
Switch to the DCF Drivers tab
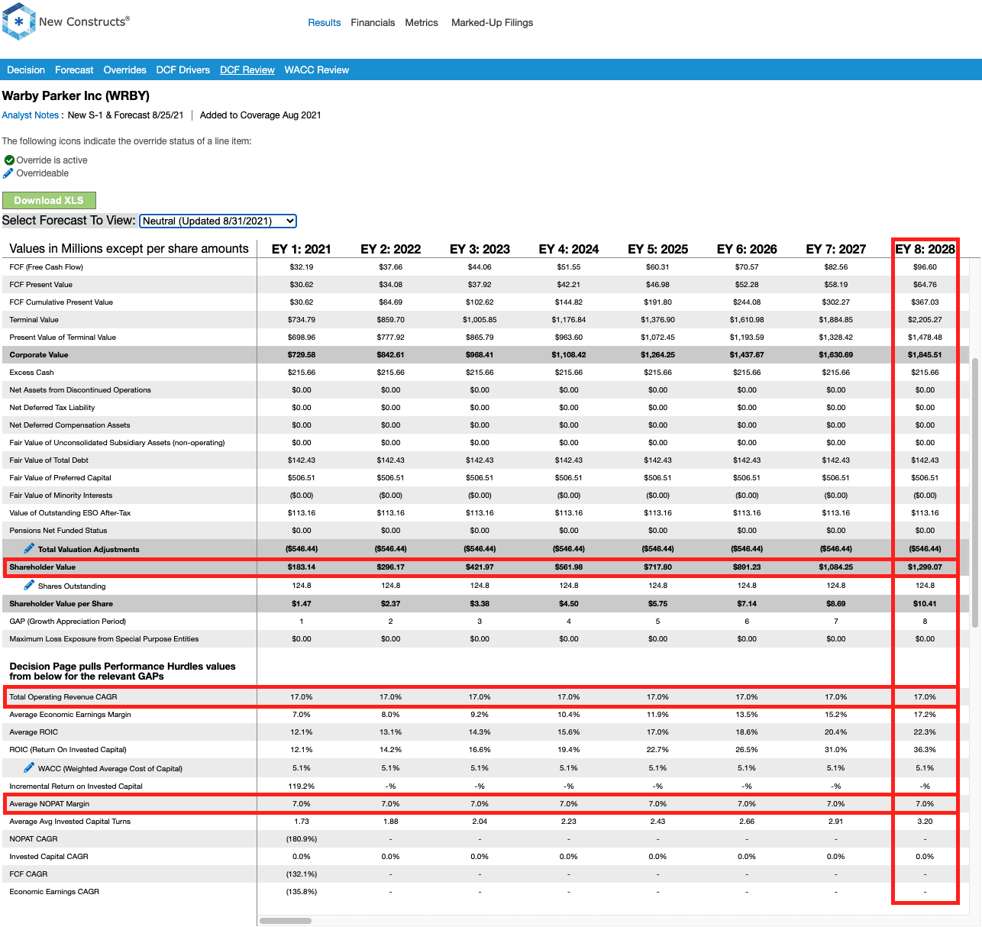183,69
